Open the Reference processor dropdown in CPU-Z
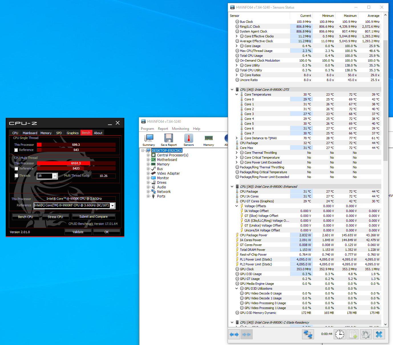Viewport: 393px width, 345px height. click(113, 206)
